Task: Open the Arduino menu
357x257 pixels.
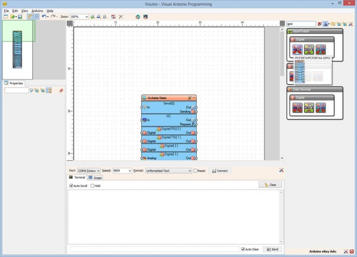Action: (37, 11)
